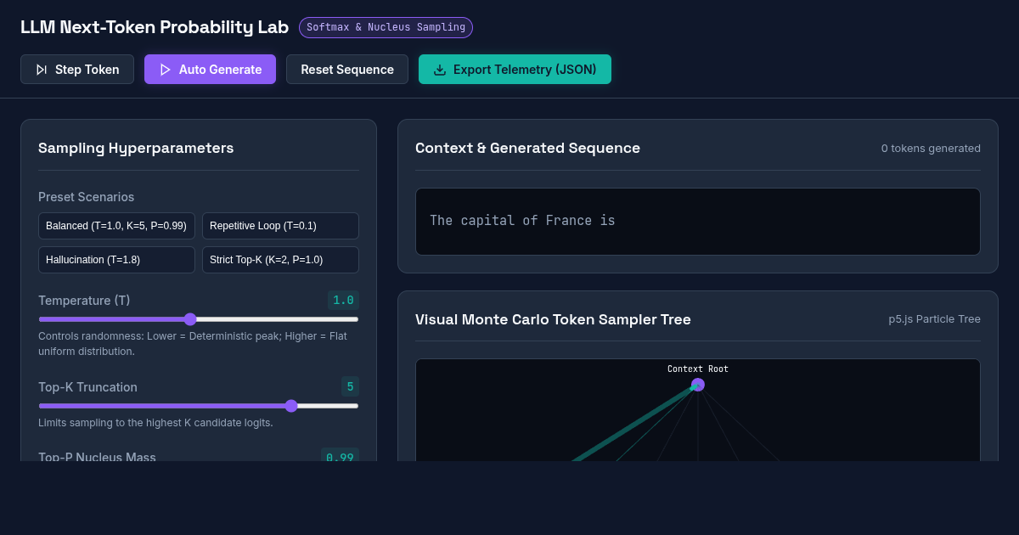Click Top-K value 5 readout
This screenshot has height=535, width=1019.
(x=350, y=386)
